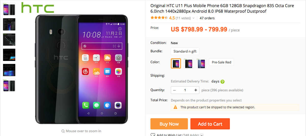Click the heart icon for Add to Wish List
The width and height of the screenshot is (306, 136).
coord(153,135)
